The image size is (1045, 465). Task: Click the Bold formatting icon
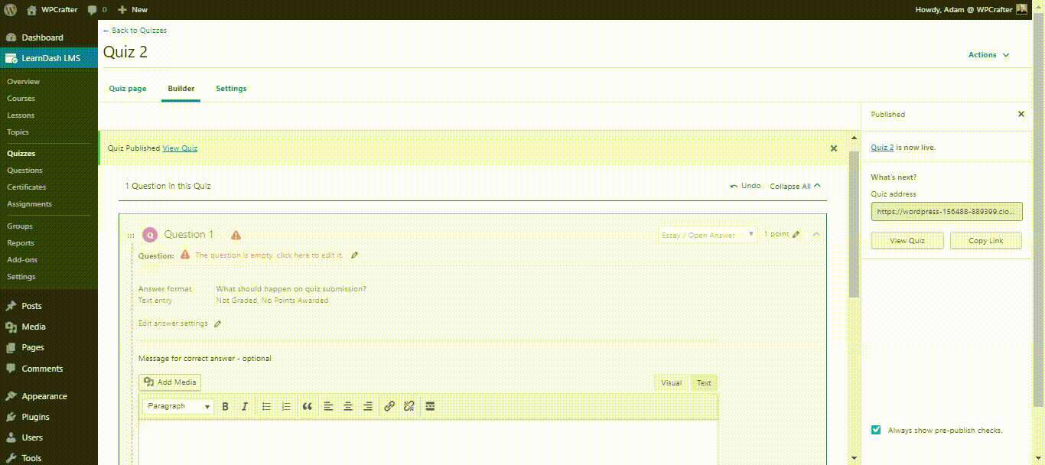pyautogui.click(x=226, y=407)
